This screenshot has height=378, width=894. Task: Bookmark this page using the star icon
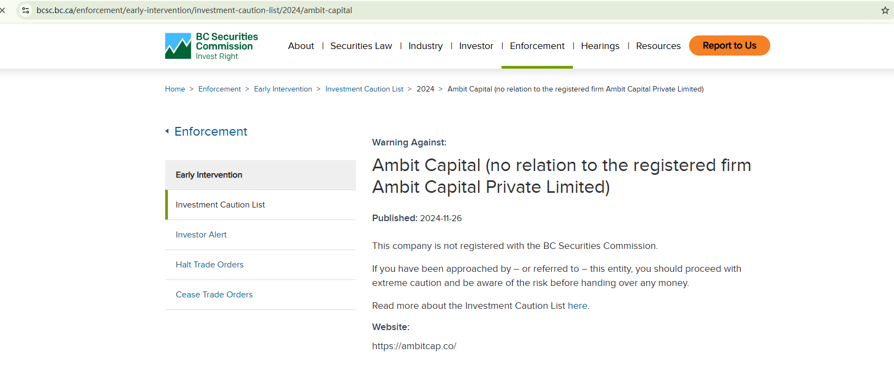coord(884,10)
